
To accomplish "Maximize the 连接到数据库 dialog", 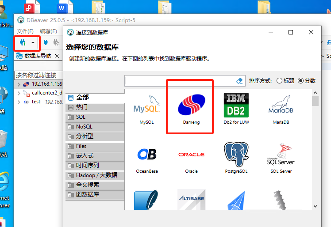I will [x=291, y=32].
